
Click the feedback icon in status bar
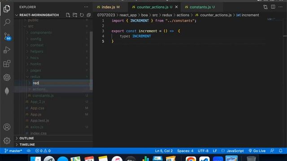click(272, 151)
